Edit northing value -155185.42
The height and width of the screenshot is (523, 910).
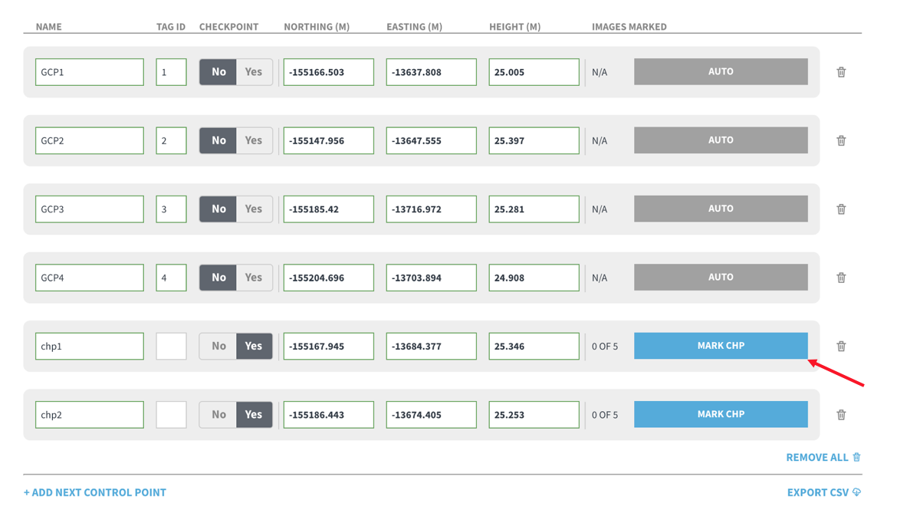tap(328, 209)
